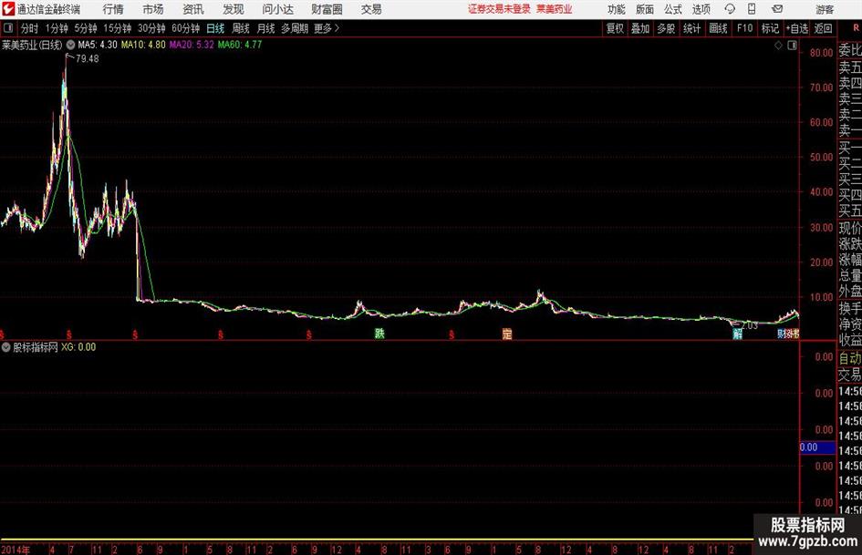
Task: Open the 资讯 menu
Action: pyautogui.click(x=193, y=9)
